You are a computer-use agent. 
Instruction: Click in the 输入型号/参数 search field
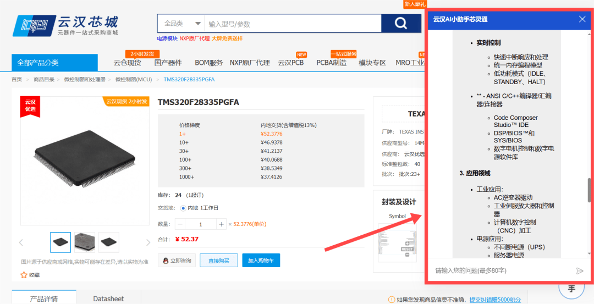(293, 24)
